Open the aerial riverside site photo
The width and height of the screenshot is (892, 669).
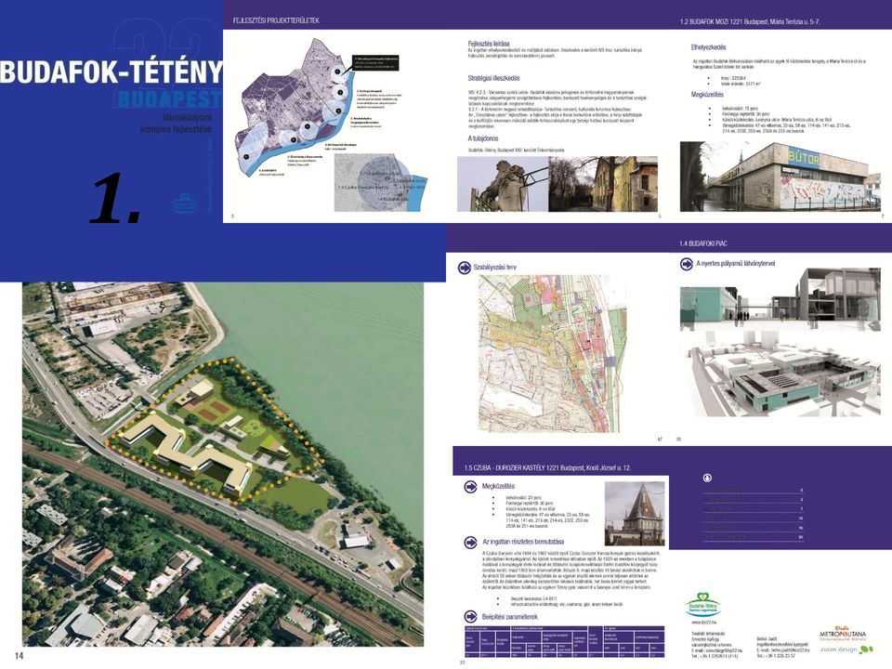(x=223, y=465)
